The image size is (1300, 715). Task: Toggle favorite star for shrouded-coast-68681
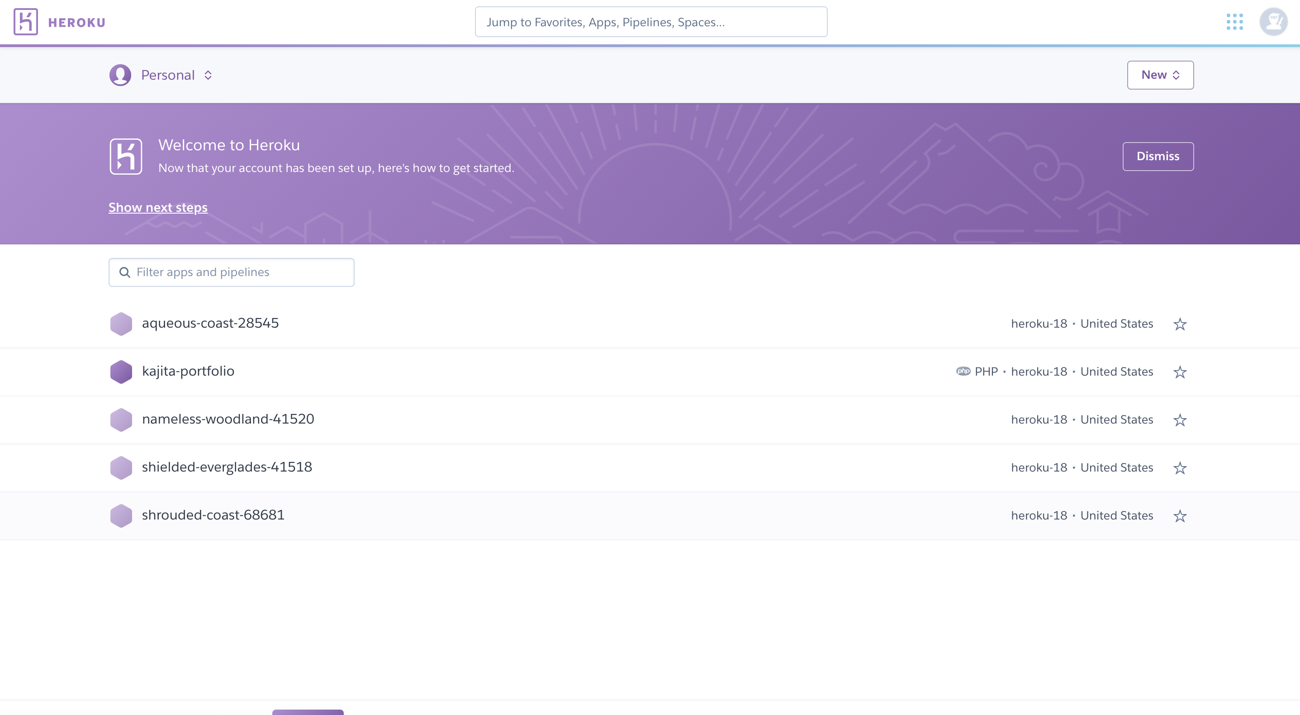click(x=1179, y=516)
